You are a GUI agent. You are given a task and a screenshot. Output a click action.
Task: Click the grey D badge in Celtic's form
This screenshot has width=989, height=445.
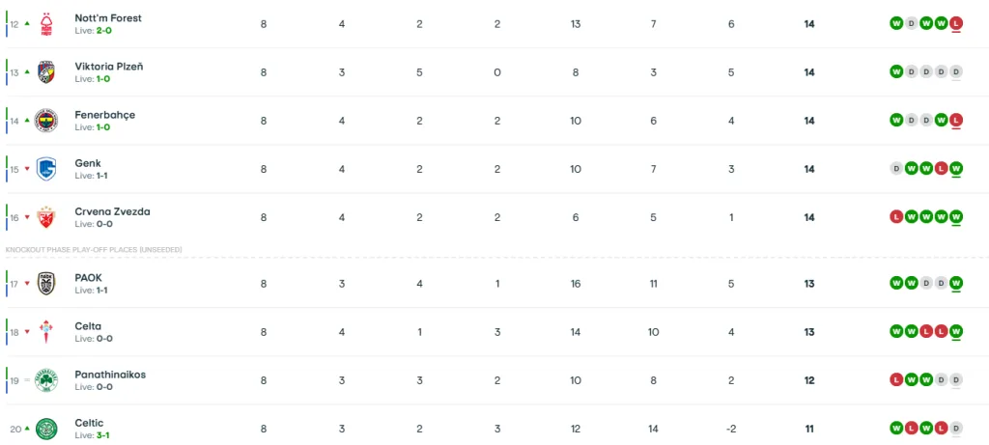pyautogui.click(x=956, y=428)
